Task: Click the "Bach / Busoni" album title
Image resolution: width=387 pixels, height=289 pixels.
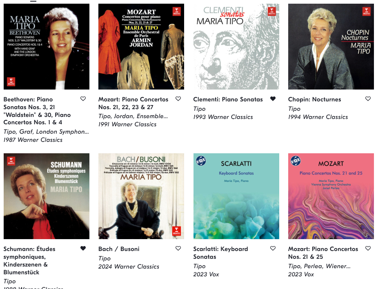Action: (x=119, y=249)
